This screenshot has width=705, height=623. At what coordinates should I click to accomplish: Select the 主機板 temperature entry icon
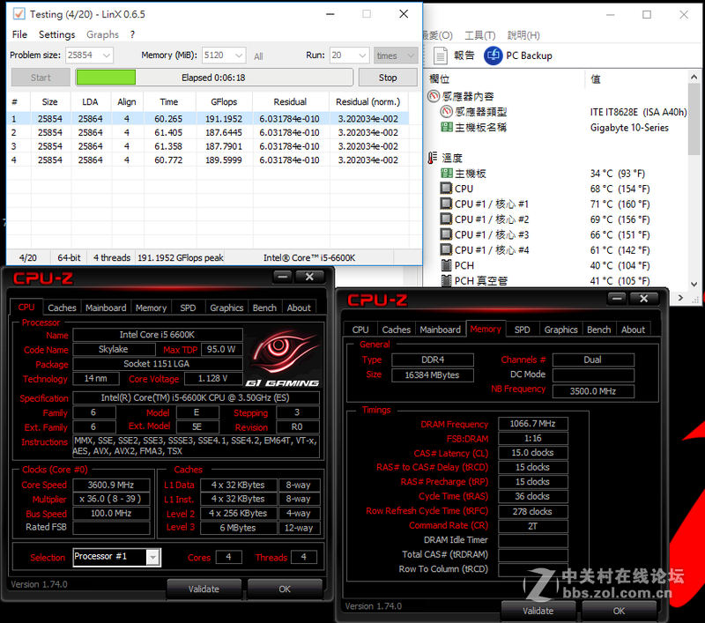click(448, 174)
